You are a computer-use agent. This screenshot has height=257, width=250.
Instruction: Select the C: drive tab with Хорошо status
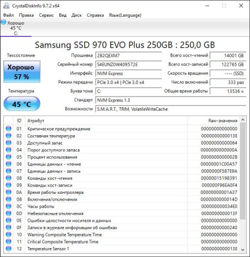(x=16, y=28)
